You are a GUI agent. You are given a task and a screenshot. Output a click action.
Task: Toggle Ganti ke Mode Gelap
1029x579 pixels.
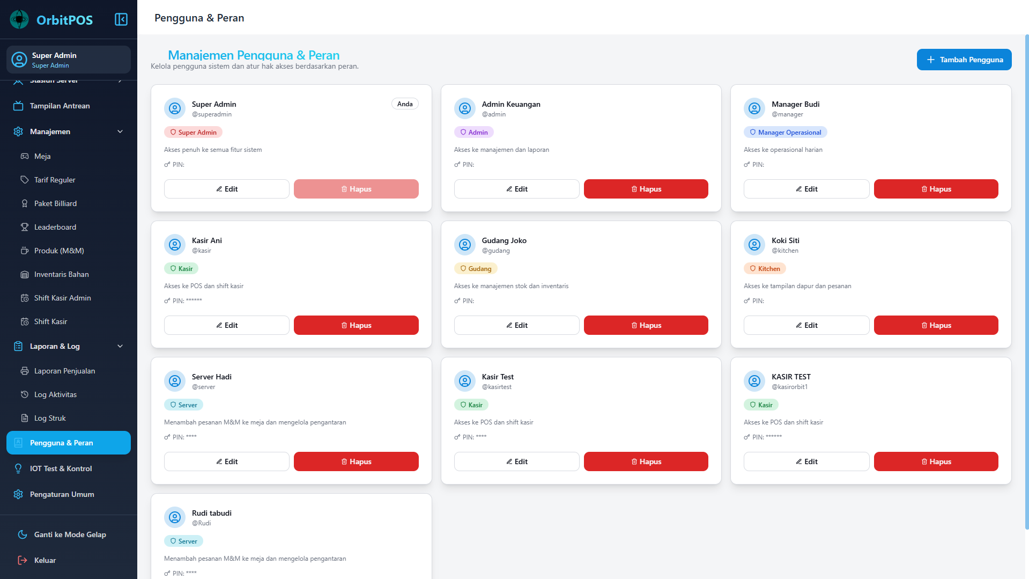point(70,534)
